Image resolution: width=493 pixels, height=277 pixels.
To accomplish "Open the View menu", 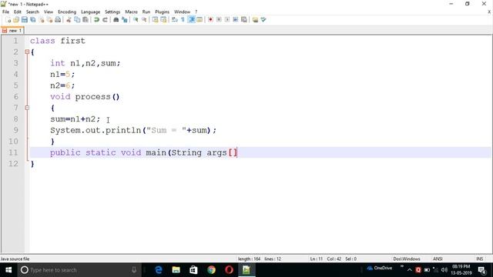I will pyautogui.click(x=49, y=12).
